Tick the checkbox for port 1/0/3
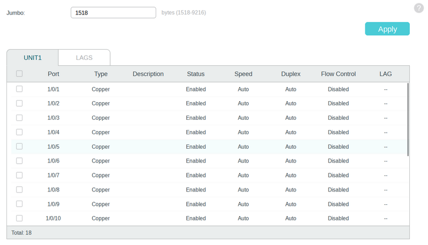428x245 pixels. point(19,118)
